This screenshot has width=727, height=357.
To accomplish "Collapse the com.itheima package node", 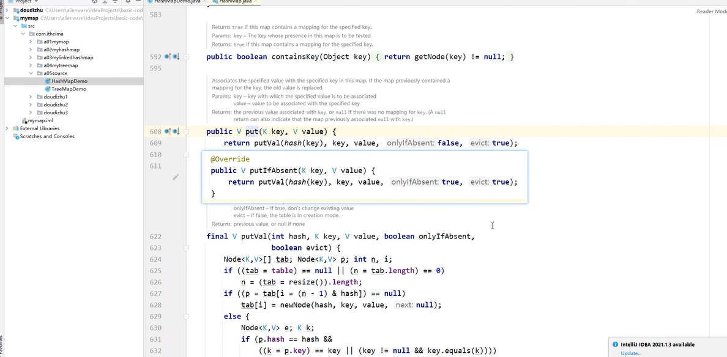I will tap(23, 34).
